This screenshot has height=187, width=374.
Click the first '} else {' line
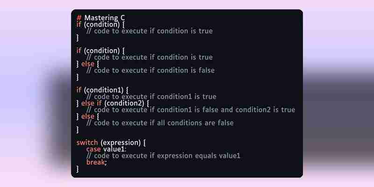(x=87, y=64)
